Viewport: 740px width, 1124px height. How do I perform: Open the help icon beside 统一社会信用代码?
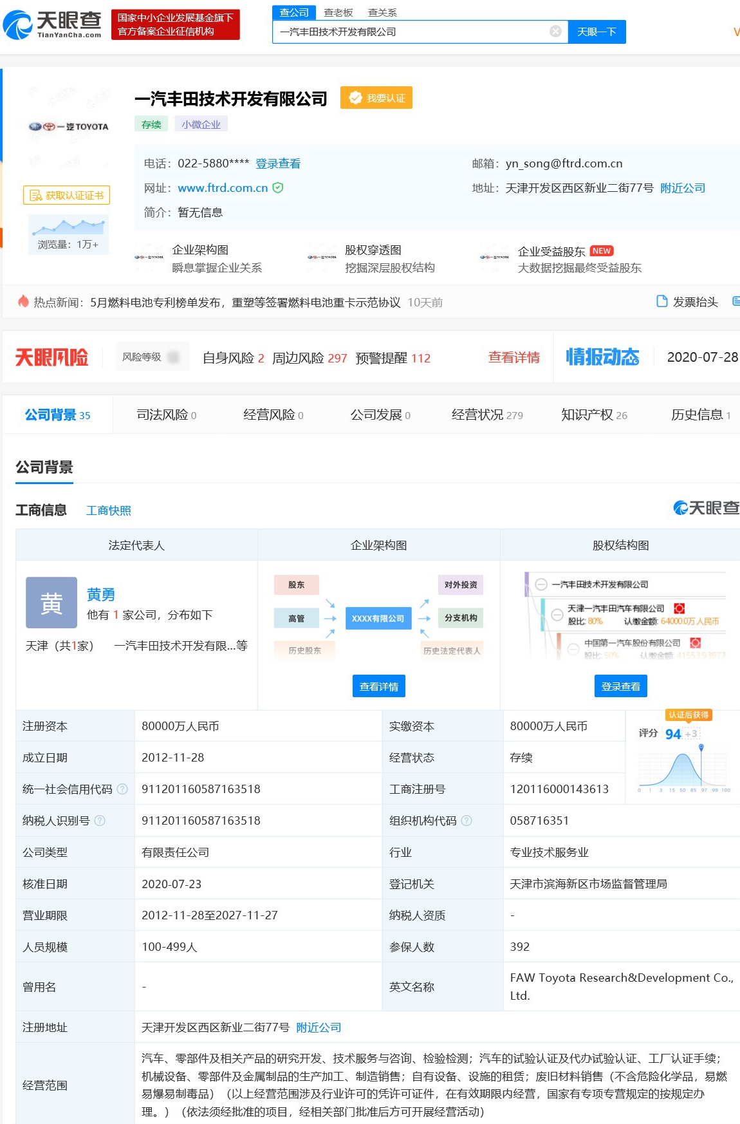(x=122, y=789)
